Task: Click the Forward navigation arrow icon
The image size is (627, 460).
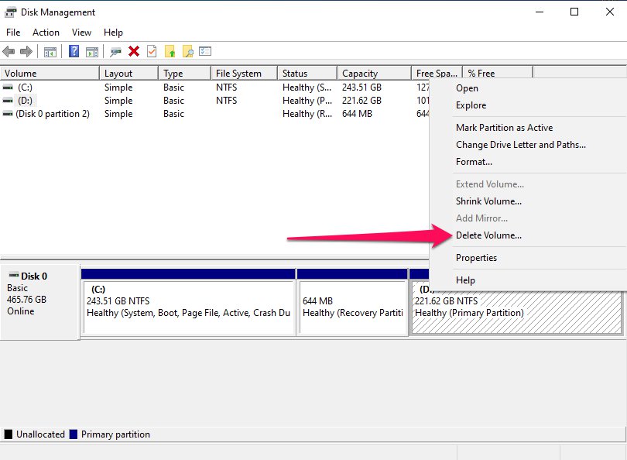Action: (x=26, y=51)
